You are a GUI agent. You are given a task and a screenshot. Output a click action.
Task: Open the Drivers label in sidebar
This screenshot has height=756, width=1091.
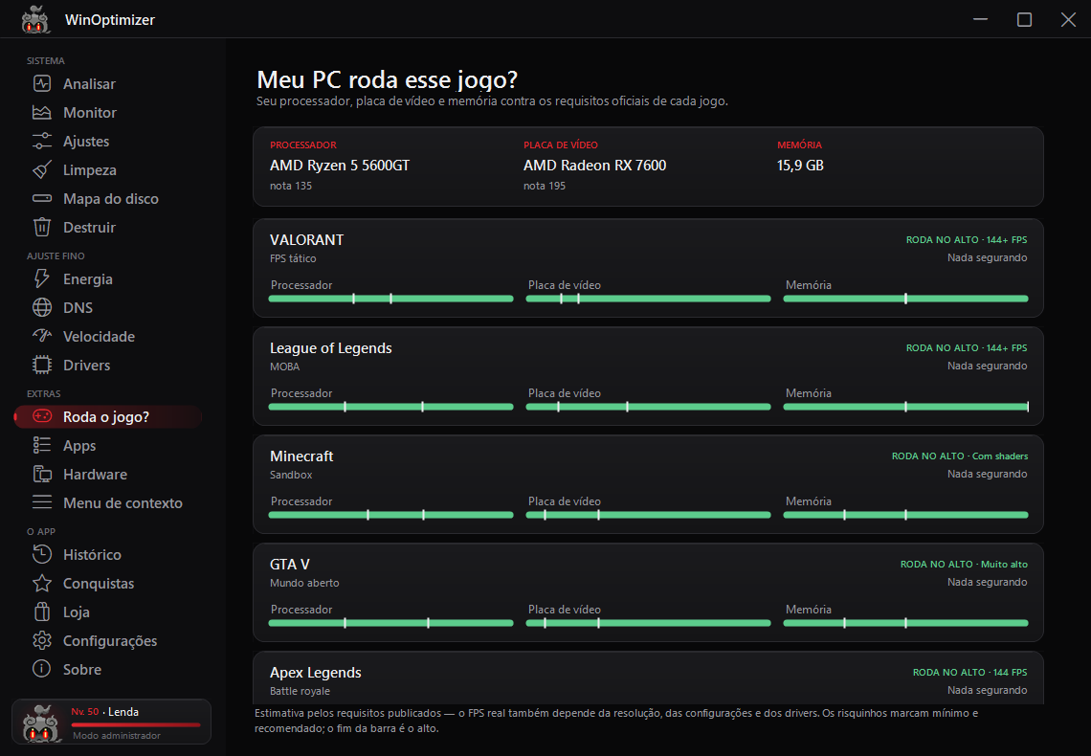coord(86,365)
